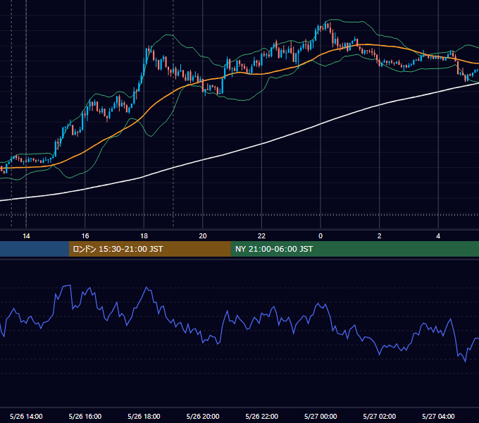The image size is (479, 423).
Task: Click the 5/27 00:00 date label
Action: (321, 416)
